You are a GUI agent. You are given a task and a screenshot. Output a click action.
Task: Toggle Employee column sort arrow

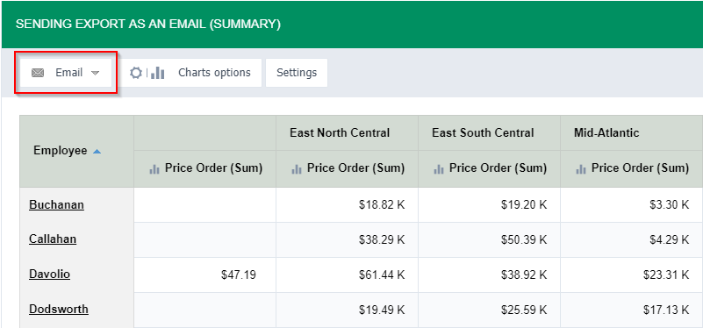coord(97,152)
